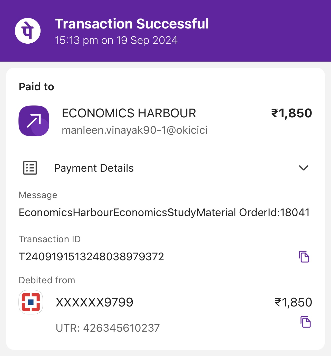Tap the PhonePe logo icon

[28, 31]
